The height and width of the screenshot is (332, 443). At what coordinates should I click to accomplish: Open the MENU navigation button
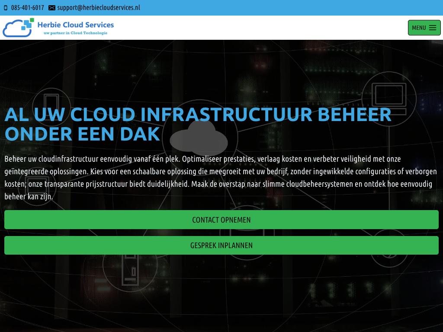click(424, 28)
